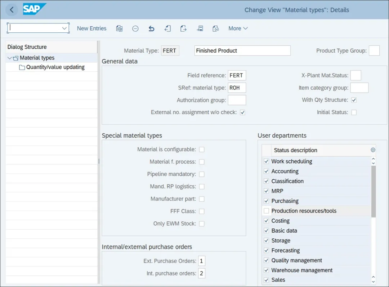Uncheck Quality management department

click(x=266, y=260)
